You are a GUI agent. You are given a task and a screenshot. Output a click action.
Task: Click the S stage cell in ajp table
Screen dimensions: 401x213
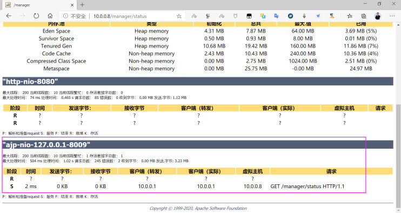(x=12, y=186)
